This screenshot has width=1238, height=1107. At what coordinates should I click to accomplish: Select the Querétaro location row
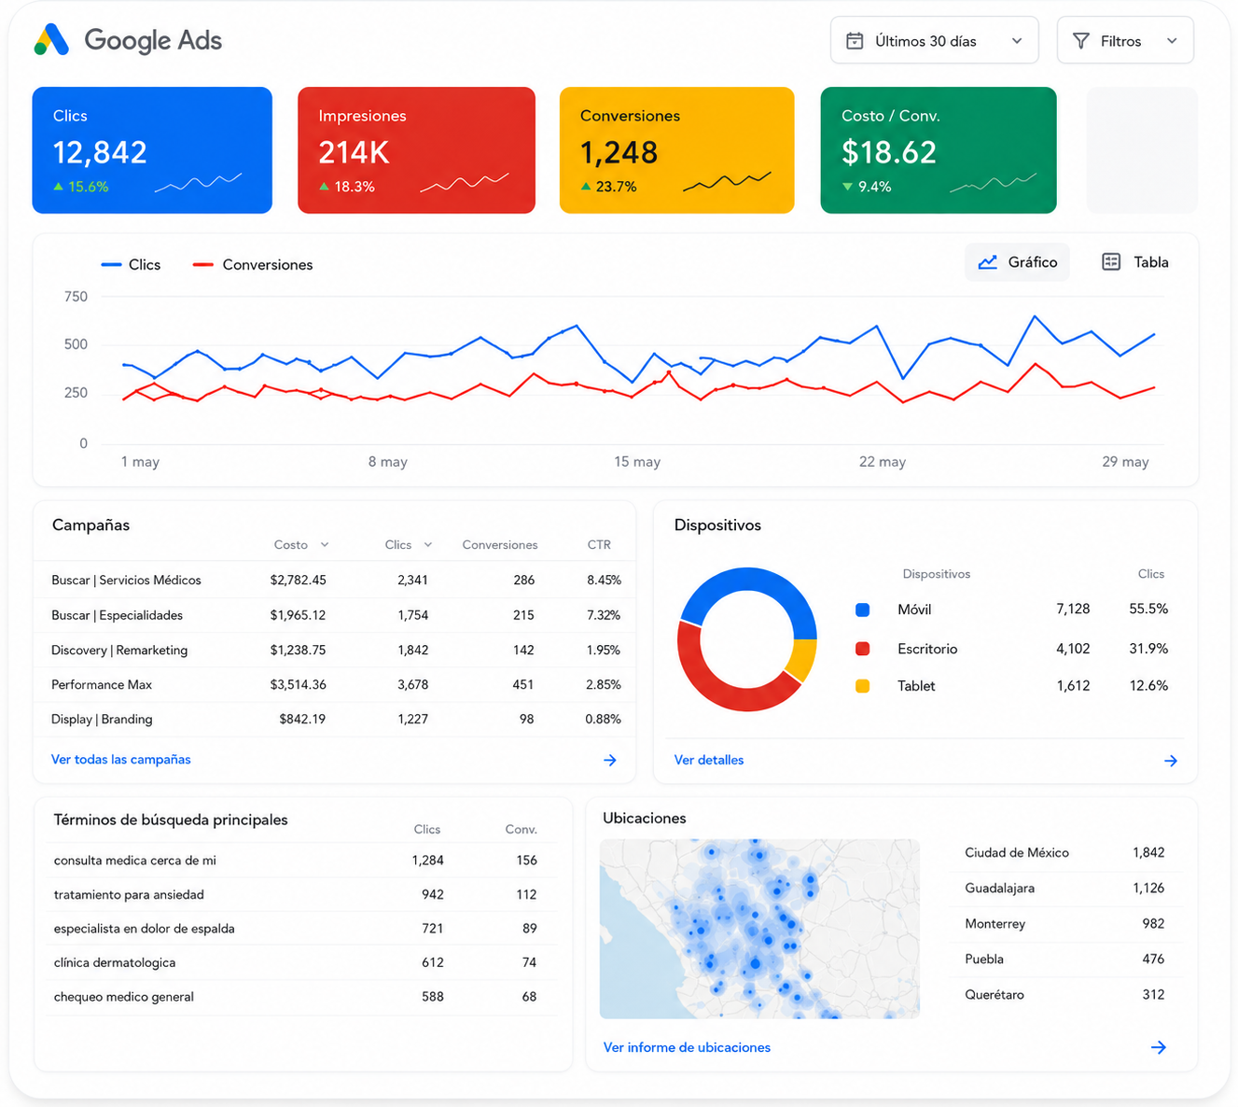pos(1066,995)
